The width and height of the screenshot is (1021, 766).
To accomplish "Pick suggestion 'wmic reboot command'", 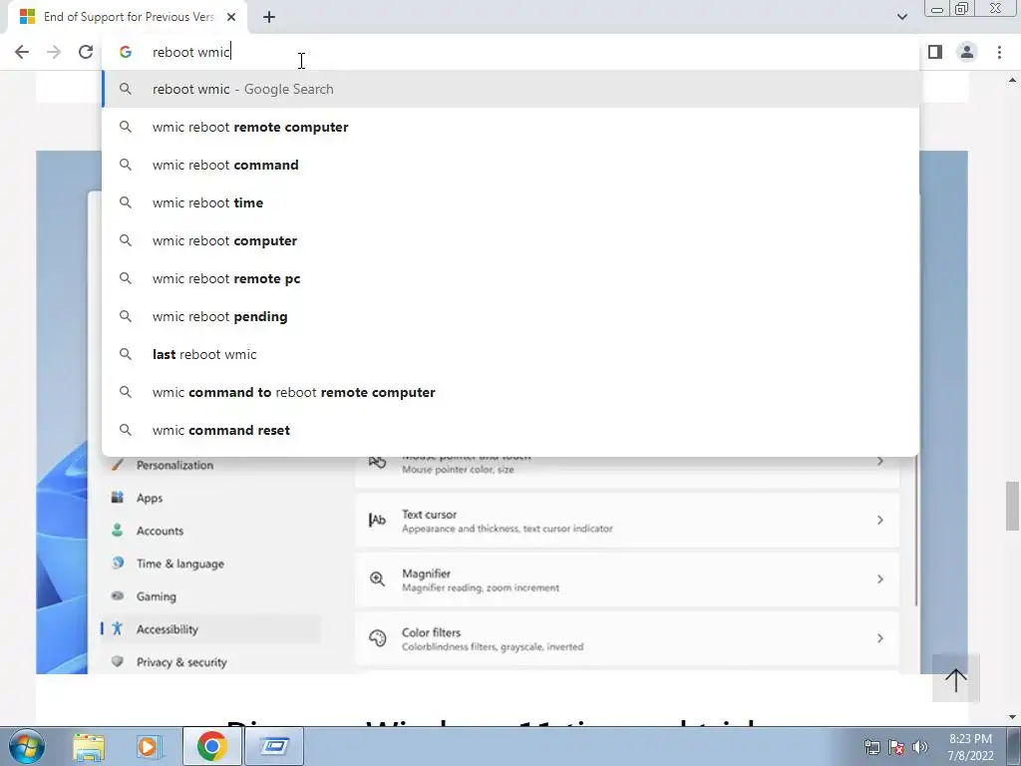I will tap(510, 165).
